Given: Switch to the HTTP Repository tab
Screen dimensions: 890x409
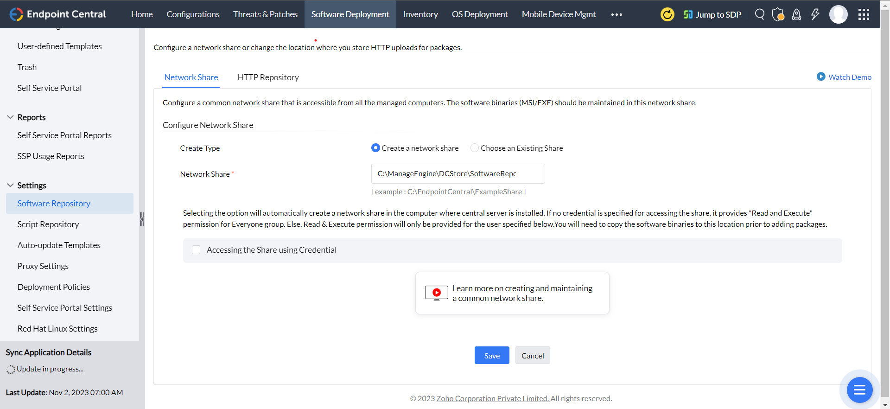Looking at the screenshot, I should tap(268, 77).
